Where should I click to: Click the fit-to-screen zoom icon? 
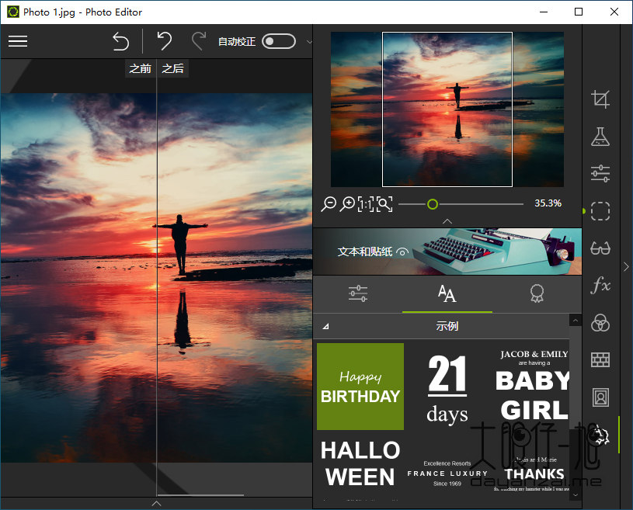[x=384, y=204]
